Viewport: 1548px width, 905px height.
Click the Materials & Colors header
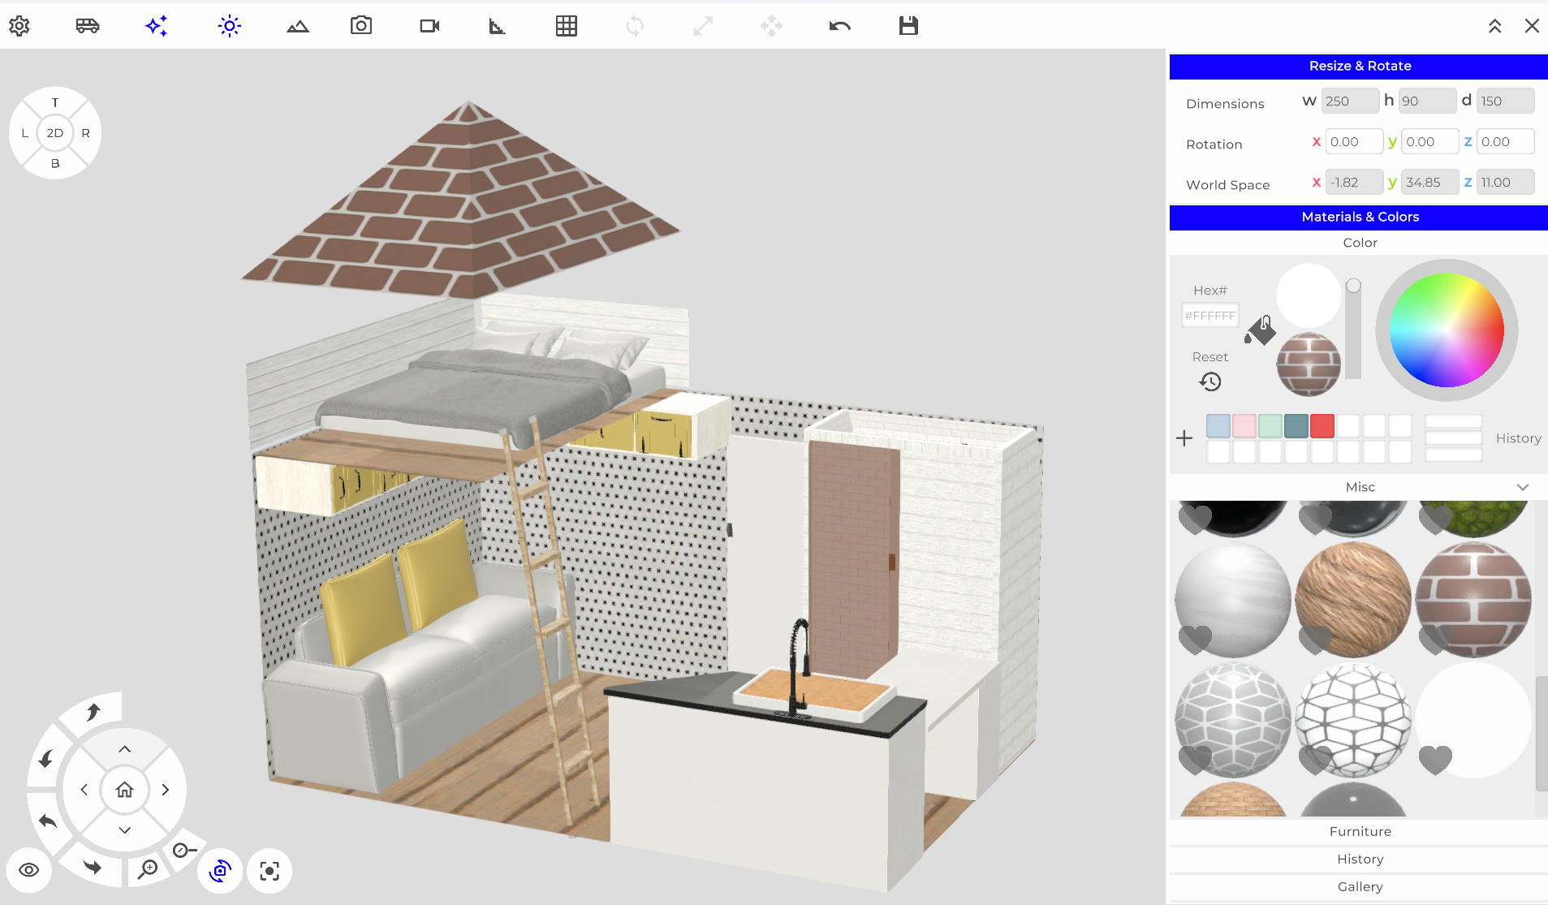click(1359, 217)
